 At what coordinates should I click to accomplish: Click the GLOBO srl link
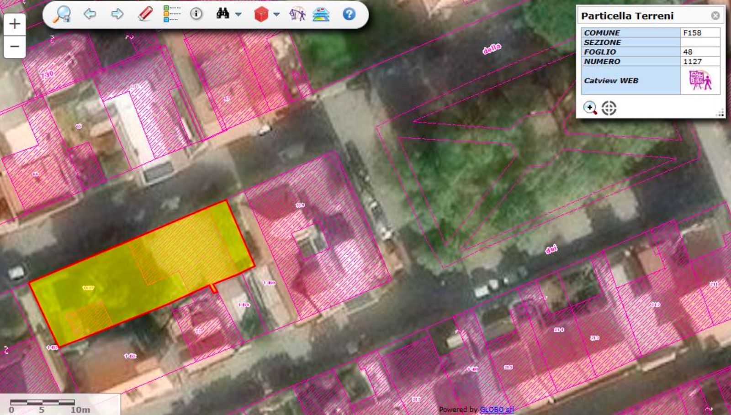[x=497, y=410]
